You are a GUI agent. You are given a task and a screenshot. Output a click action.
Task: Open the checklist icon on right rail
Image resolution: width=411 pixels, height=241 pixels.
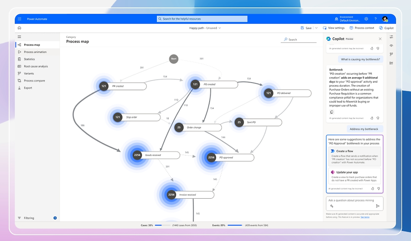point(391,63)
